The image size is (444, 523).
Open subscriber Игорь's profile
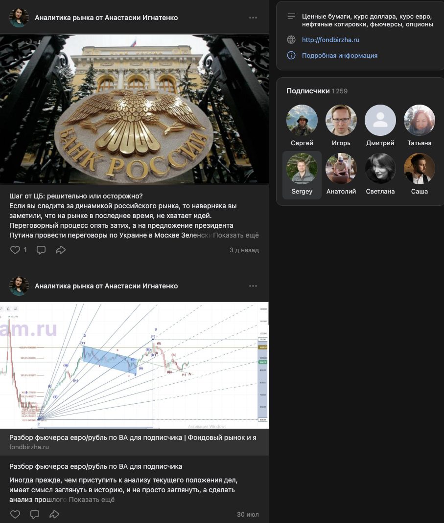pos(341,126)
